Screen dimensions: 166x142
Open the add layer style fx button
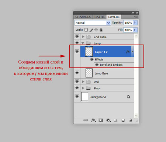point(93,120)
